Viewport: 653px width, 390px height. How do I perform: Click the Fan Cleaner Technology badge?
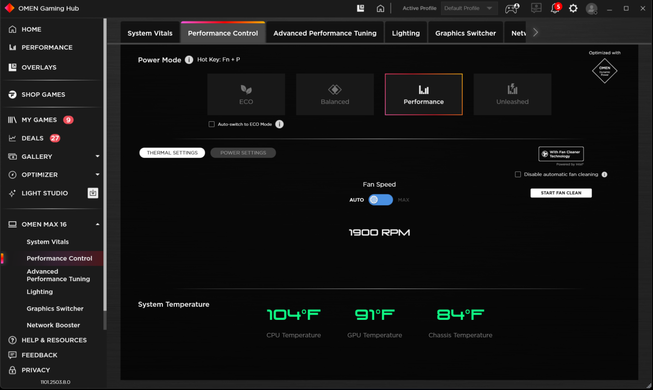[561, 154]
